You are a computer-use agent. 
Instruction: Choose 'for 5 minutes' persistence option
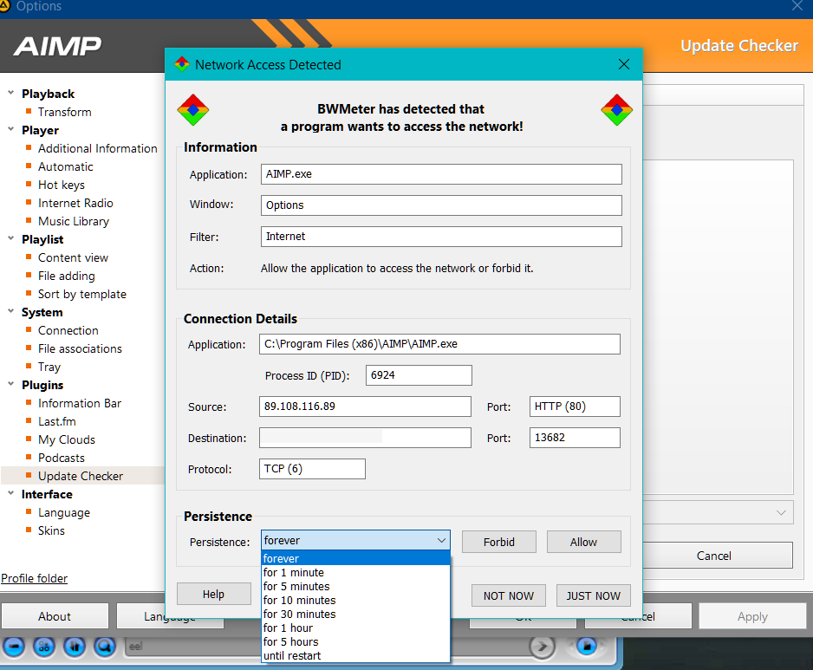tap(355, 587)
